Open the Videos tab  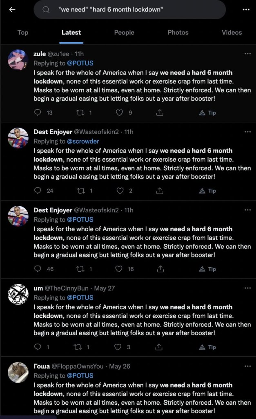(232, 32)
